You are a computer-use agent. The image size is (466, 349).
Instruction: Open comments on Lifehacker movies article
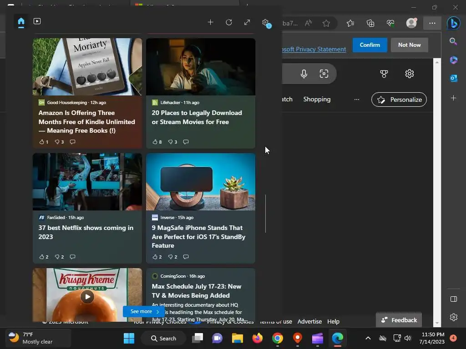[x=186, y=142]
